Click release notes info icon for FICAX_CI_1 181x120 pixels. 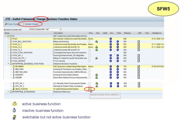click(118, 44)
